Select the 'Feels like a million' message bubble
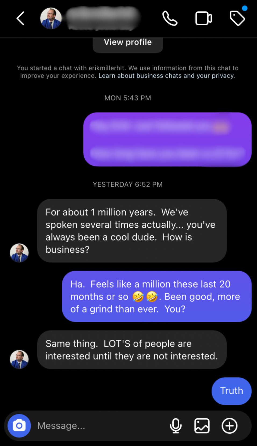The height and width of the screenshot is (446, 257). click(157, 296)
